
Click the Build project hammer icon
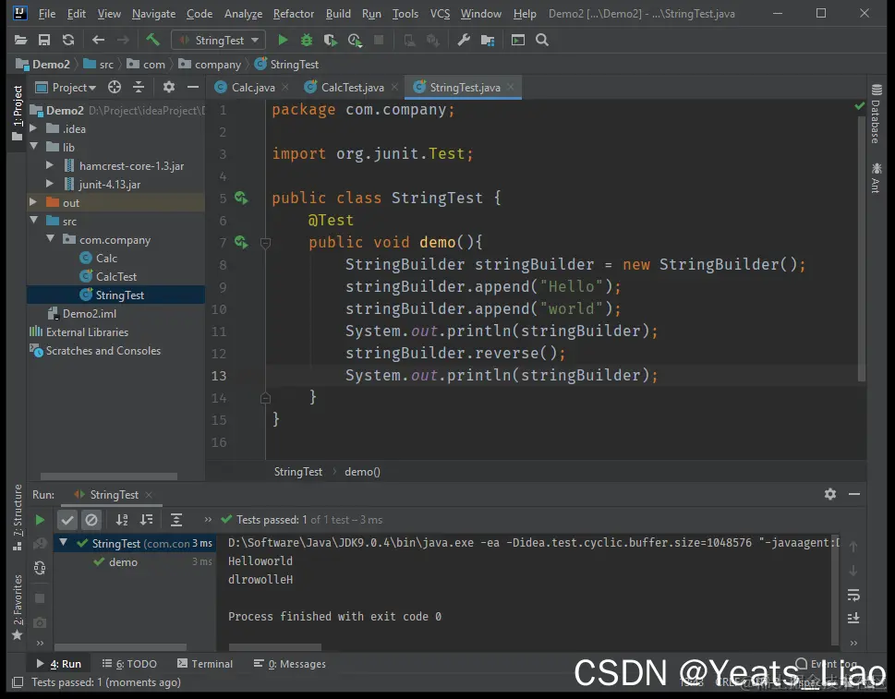(152, 40)
